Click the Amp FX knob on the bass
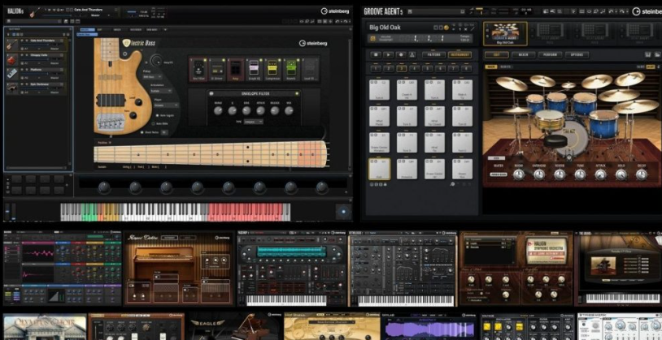The height and width of the screenshot is (340, 662). (x=157, y=60)
